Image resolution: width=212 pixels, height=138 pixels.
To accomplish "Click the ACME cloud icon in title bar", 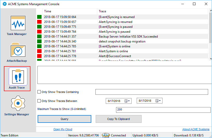I will (5, 4).
